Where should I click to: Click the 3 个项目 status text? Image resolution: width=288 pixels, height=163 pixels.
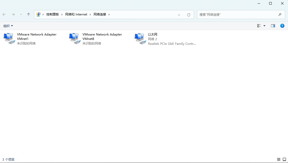point(8,159)
